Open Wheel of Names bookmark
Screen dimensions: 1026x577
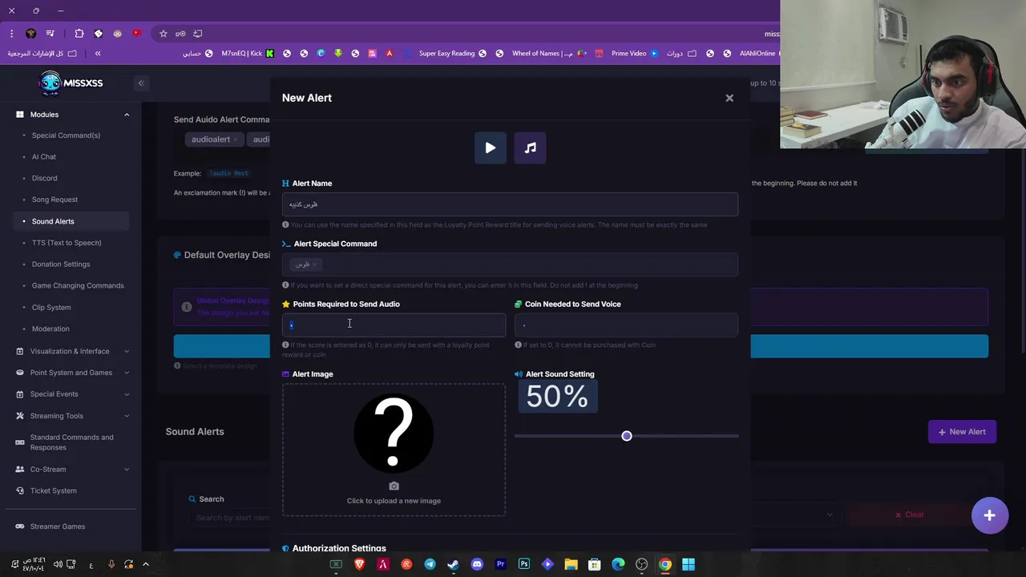[547, 54]
